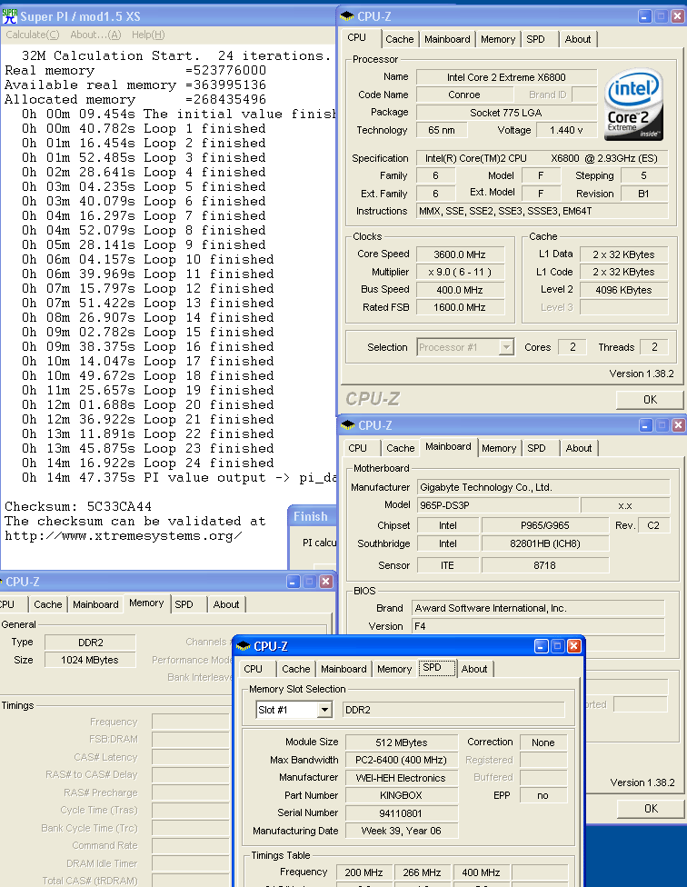Click the xtremesystems.org URL text

124,535
